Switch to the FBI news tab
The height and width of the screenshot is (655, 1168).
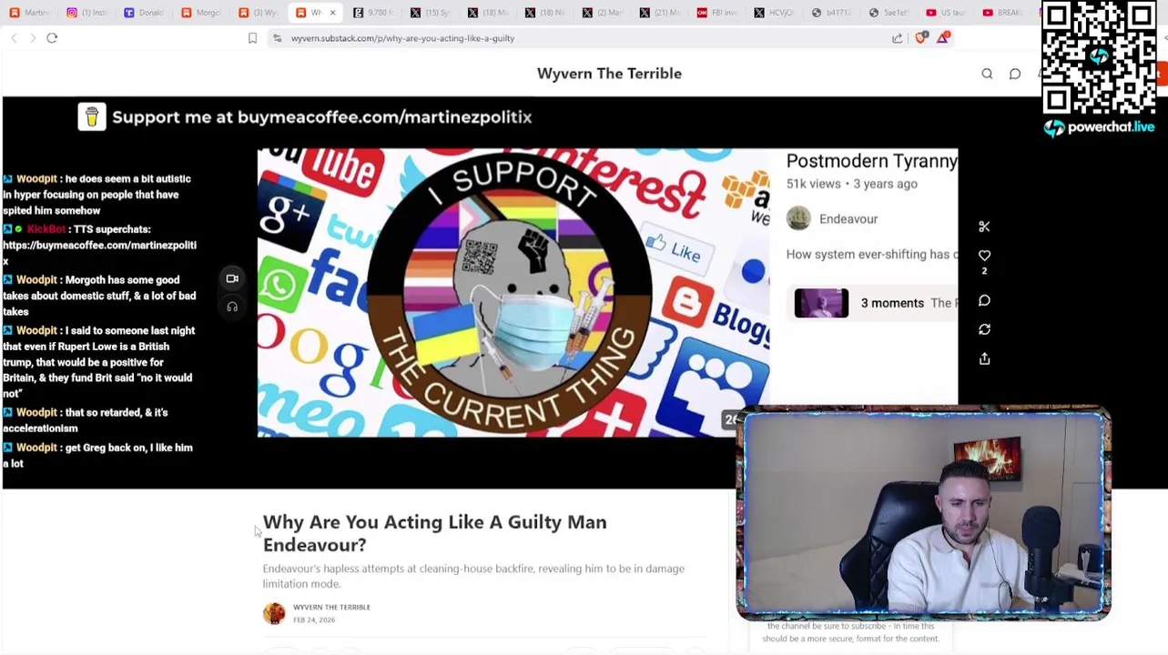point(717,13)
